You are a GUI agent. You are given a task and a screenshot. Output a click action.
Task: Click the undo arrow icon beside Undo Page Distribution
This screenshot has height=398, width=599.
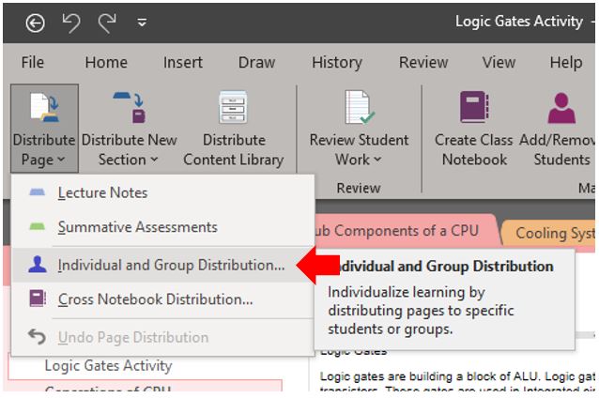tap(37, 337)
